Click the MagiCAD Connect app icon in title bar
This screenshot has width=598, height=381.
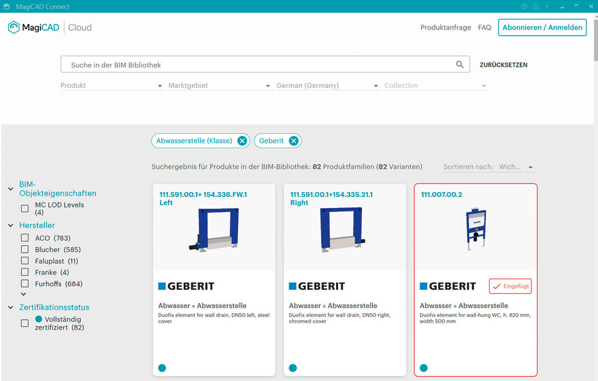pos(6,6)
